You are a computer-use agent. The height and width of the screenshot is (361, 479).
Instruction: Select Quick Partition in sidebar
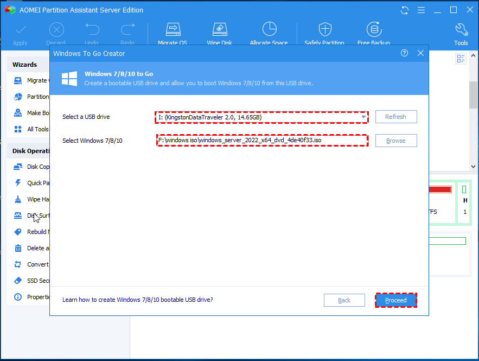[31, 183]
